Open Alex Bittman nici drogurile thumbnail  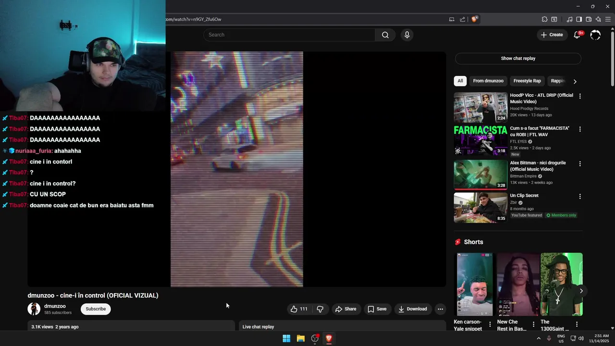[480, 175]
